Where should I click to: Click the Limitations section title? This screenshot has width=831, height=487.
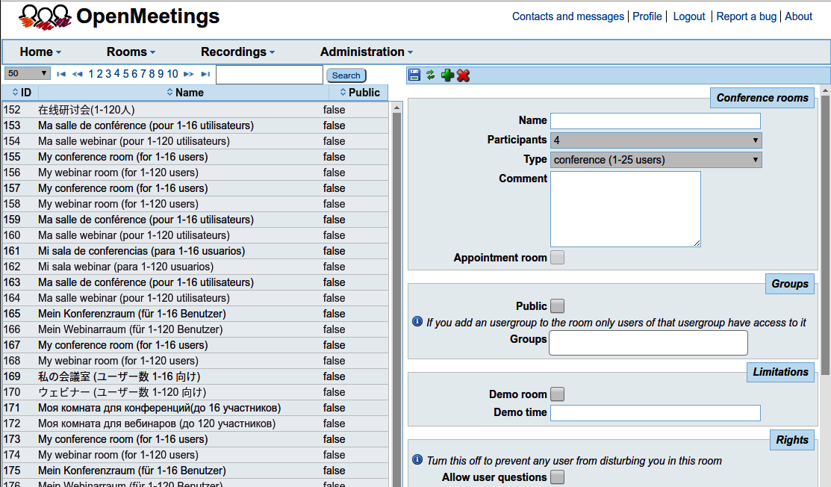(x=780, y=372)
